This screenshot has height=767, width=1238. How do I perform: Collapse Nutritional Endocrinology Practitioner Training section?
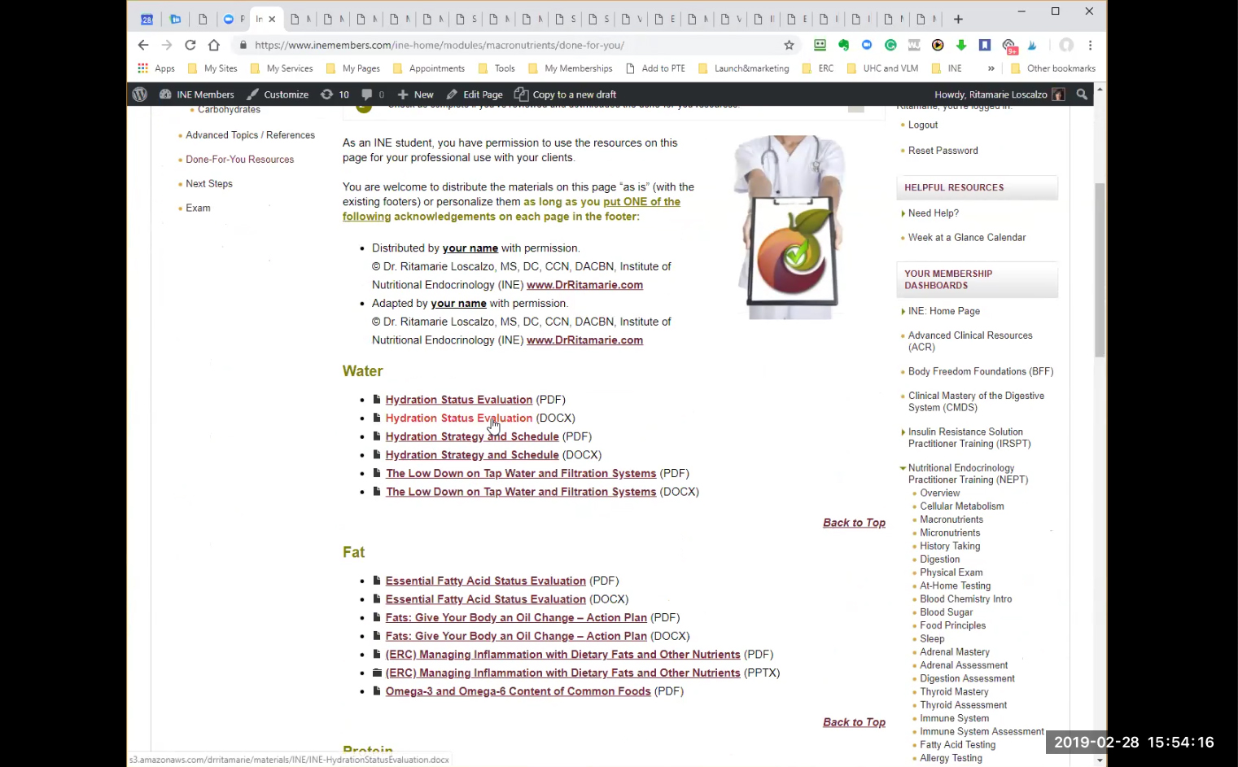903,468
